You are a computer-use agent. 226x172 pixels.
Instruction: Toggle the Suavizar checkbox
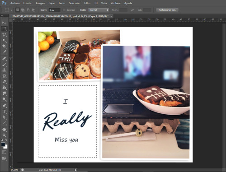coord(64,10)
